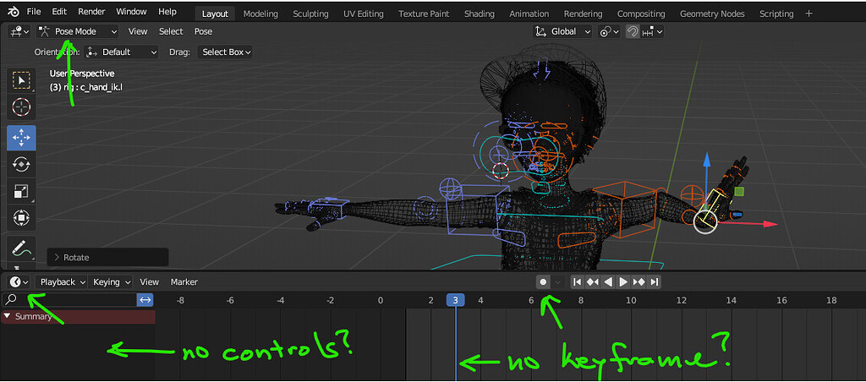Open the Keying dropdown
The width and height of the screenshot is (866, 382).
[x=110, y=282]
